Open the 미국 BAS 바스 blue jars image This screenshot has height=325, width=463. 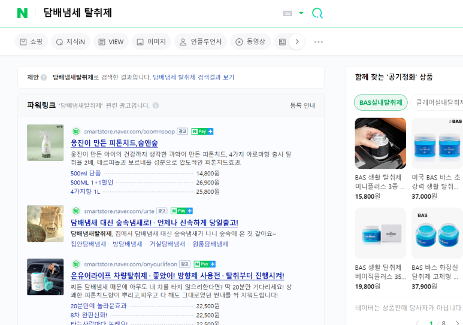point(437,143)
